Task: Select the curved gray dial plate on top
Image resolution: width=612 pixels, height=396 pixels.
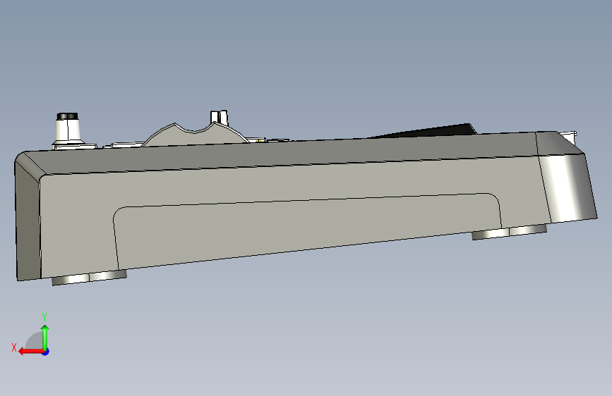Action: tap(195, 135)
